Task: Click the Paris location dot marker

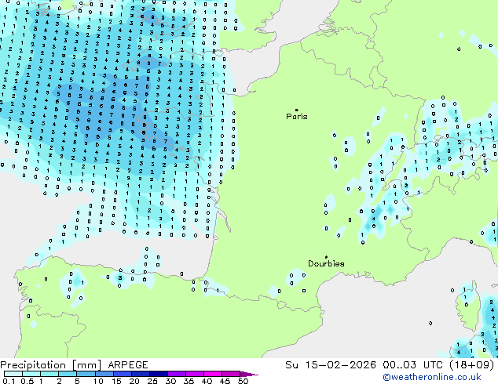Action: point(297,110)
